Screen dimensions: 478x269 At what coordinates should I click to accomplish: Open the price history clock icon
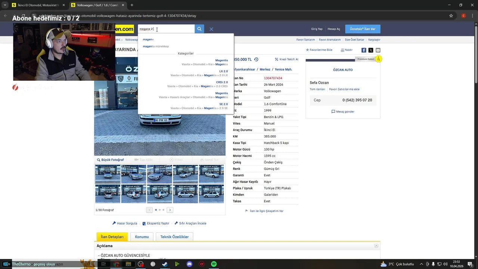pyautogui.click(x=256, y=59)
